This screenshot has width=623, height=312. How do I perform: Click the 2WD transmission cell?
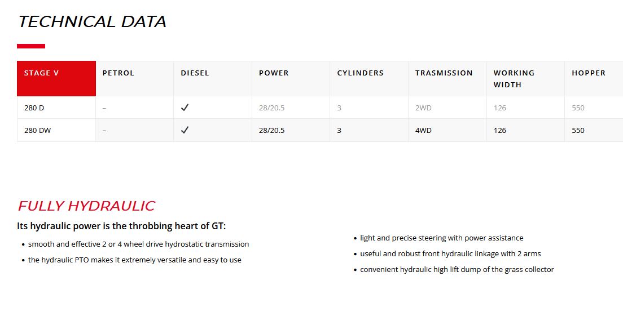point(423,108)
